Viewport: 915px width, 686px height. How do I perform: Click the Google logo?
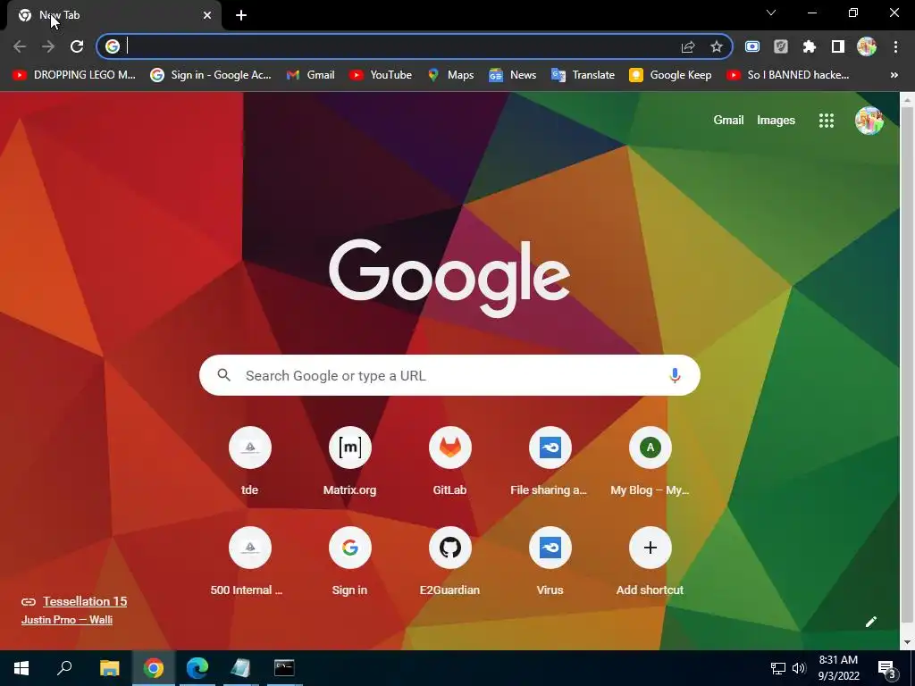coord(449,278)
